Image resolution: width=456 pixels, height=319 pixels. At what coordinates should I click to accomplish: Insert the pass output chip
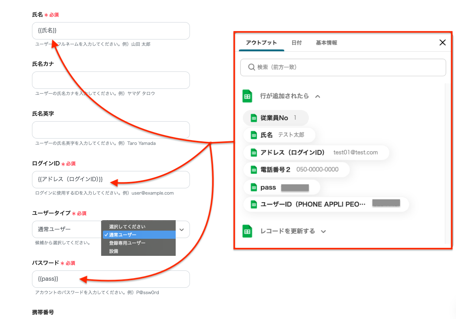click(281, 188)
